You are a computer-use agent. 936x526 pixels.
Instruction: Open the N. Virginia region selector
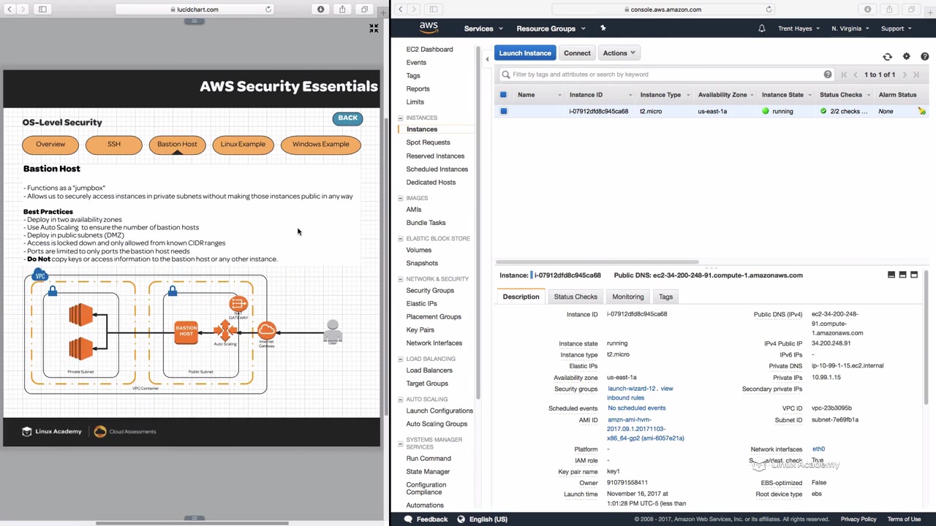[850, 28]
